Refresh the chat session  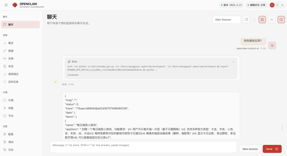click(246, 20)
